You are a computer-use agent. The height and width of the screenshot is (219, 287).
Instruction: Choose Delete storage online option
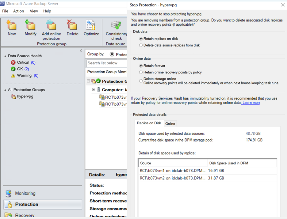(141, 81)
